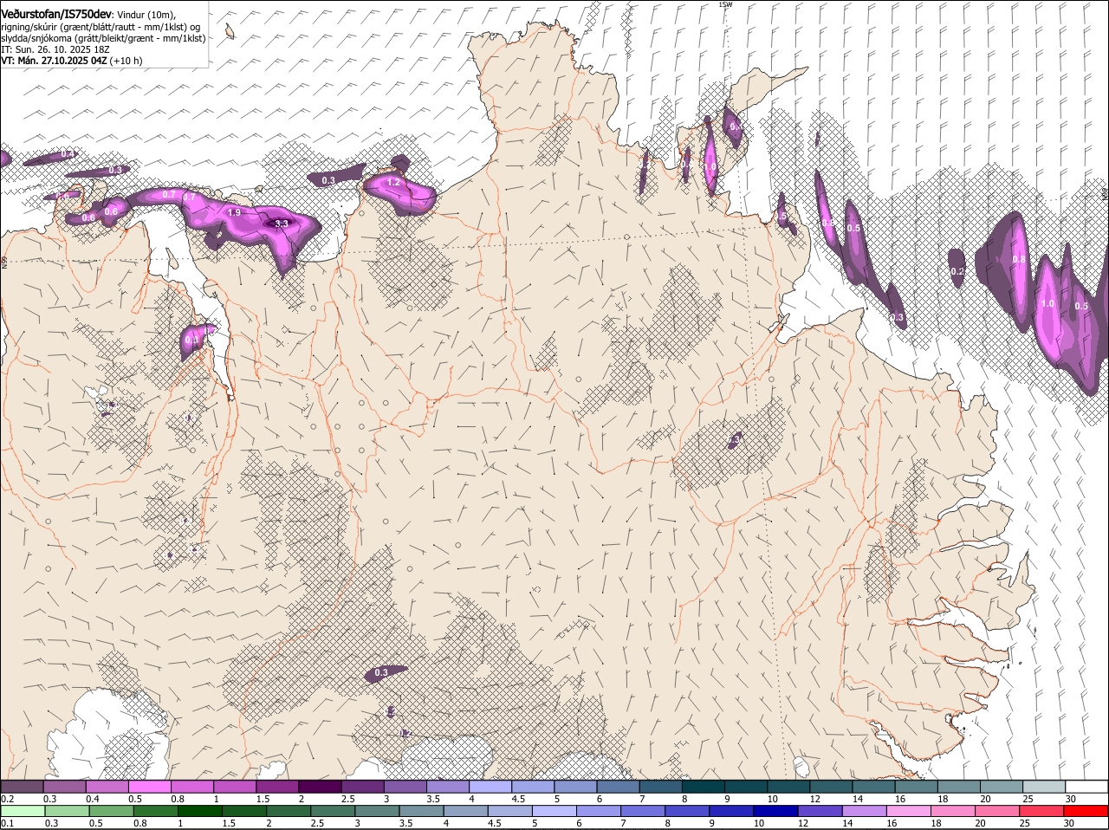Pick the 4 swatch in the lower scale

coord(465,811)
